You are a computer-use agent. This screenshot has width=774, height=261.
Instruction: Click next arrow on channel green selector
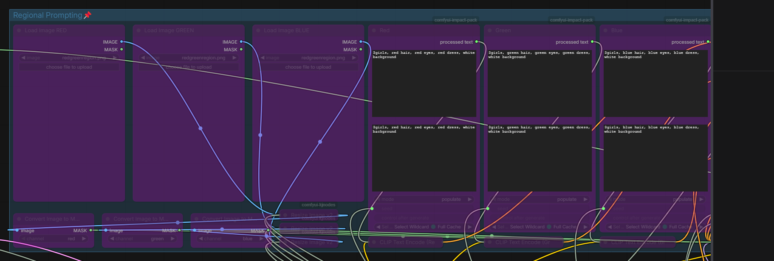(x=172, y=239)
